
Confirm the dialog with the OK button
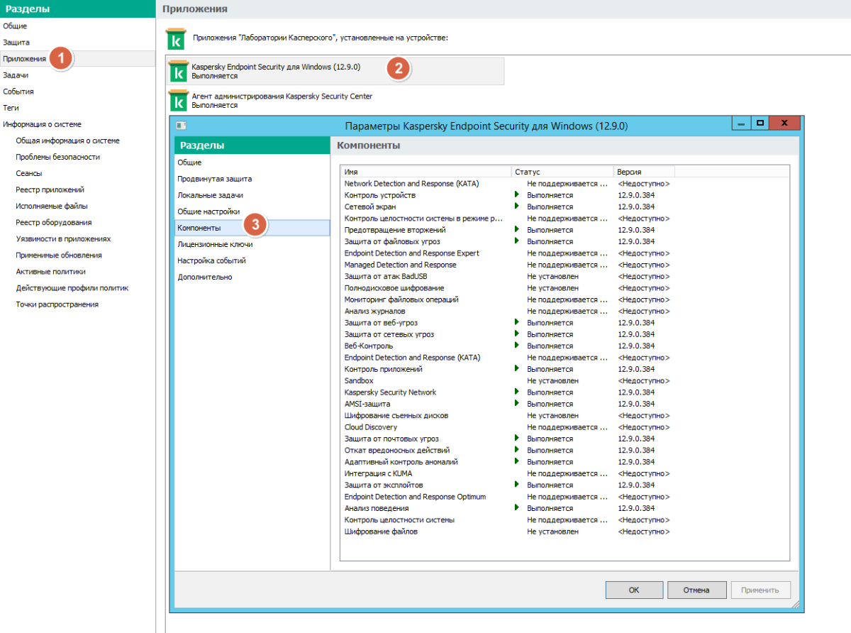(634, 590)
